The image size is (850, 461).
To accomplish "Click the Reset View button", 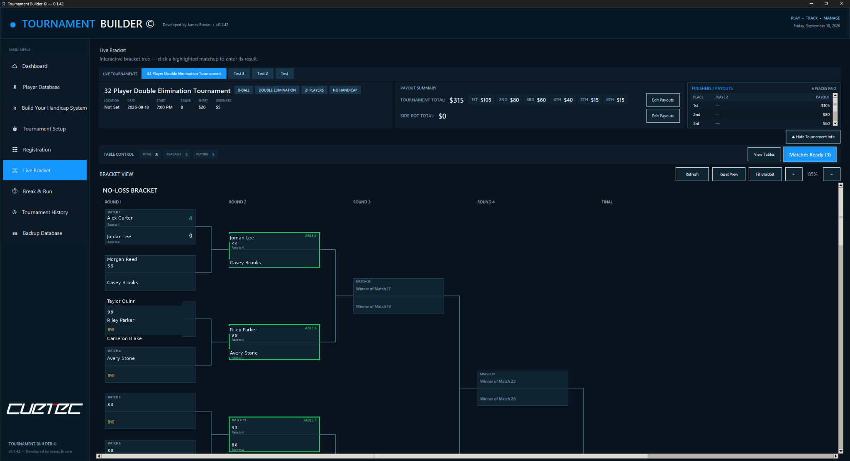I will click(x=728, y=174).
